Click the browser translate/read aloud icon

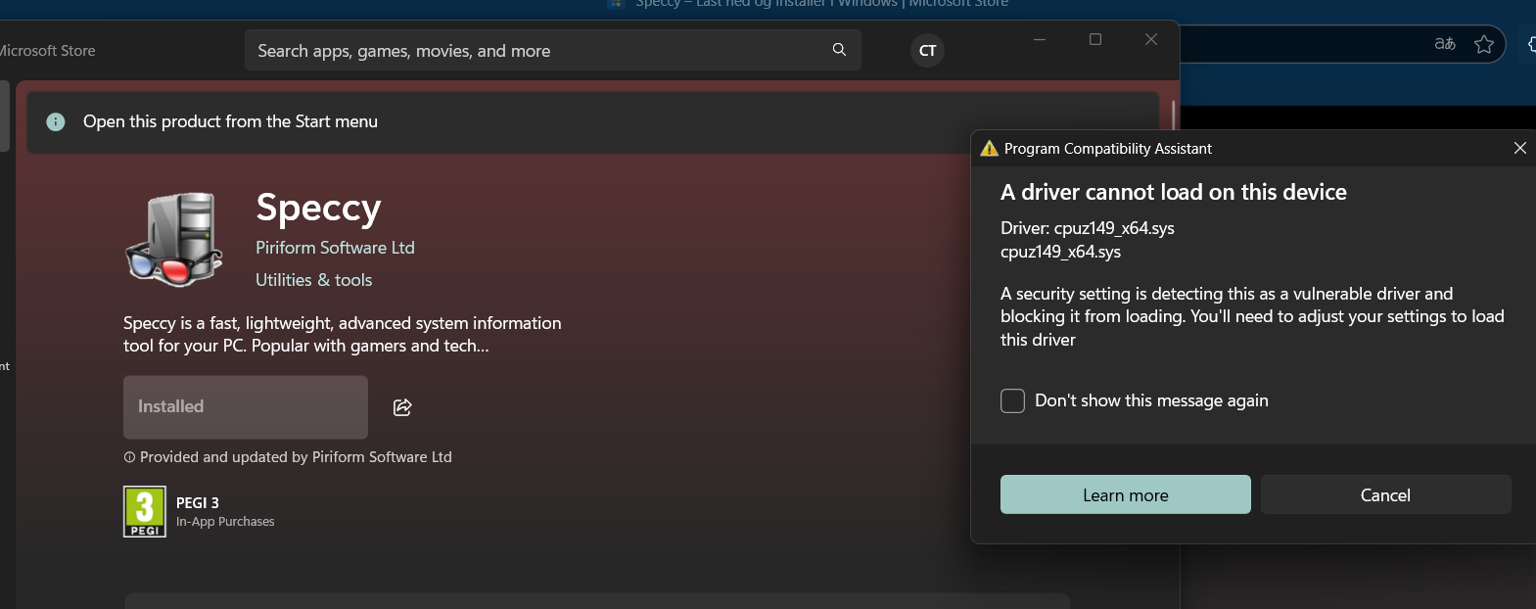pos(1445,44)
